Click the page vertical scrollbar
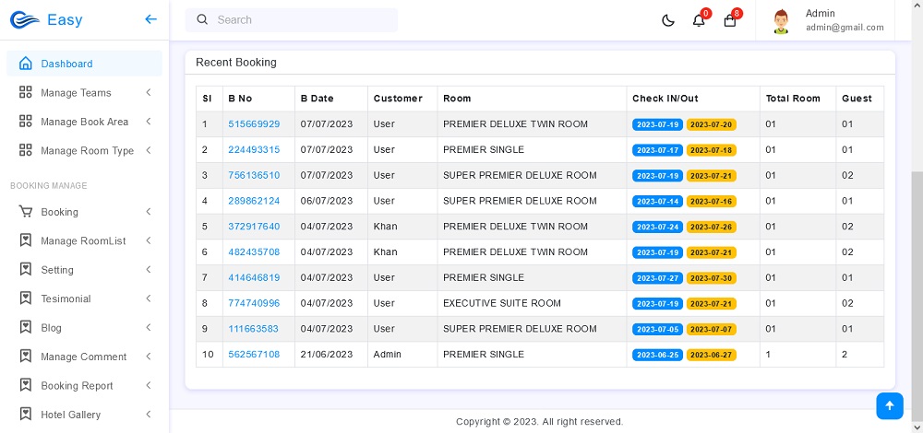 (x=917, y=276)
